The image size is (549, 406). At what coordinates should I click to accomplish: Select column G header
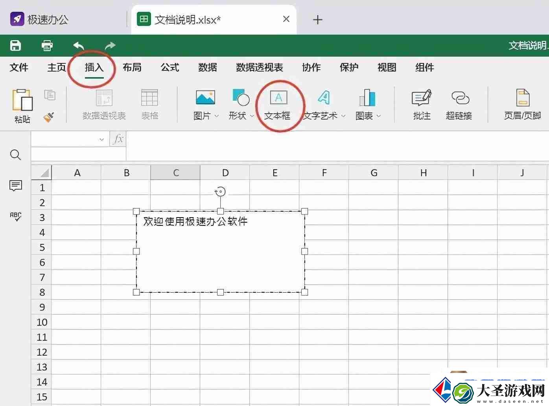pyautogui.click(x=374, y=172)
